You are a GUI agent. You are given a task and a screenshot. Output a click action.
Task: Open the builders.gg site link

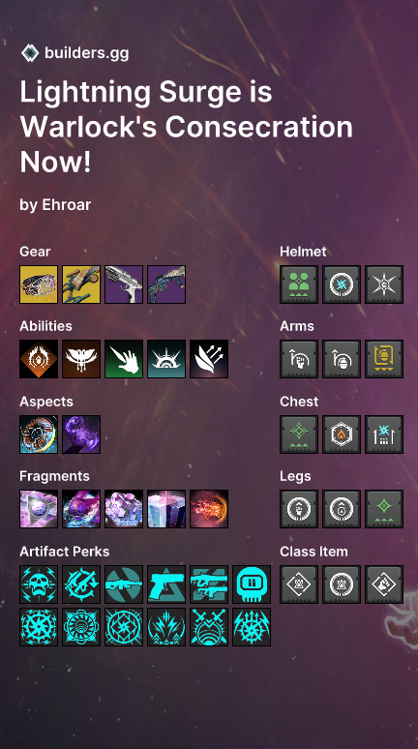coord(86,53)
